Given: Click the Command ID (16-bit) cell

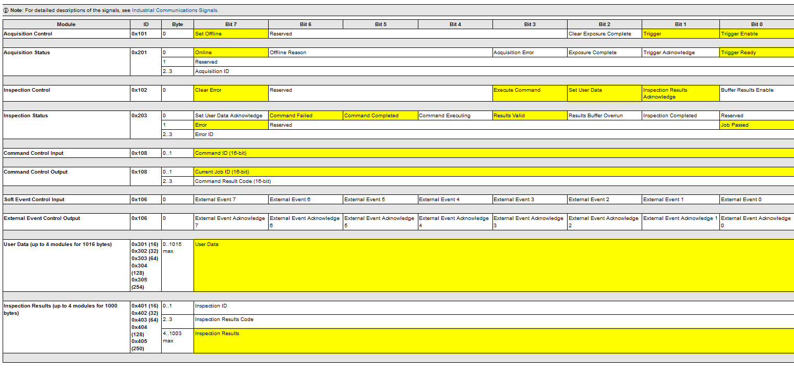Looking at the screenshot, I should [494, 153].
